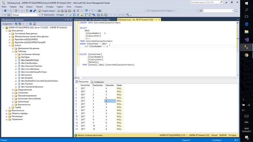This screenshot has height=142, width=253.
Task: Click the Refresh icon in Object Explorer
Action: click(30, 24)
